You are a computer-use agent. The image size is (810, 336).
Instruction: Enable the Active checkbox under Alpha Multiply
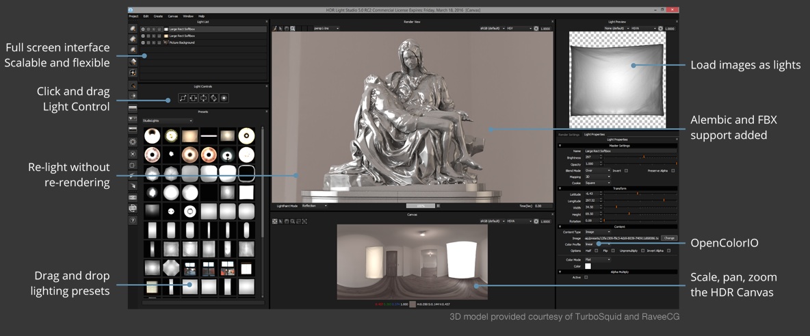tap(586, 277)
